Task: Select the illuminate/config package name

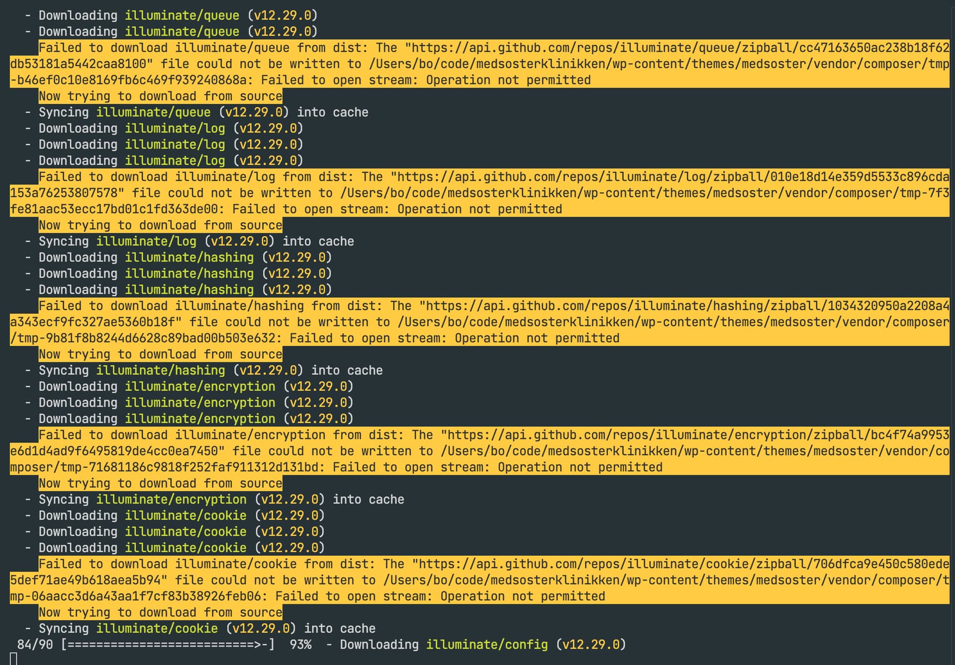Action: click(x=486, y=645)
